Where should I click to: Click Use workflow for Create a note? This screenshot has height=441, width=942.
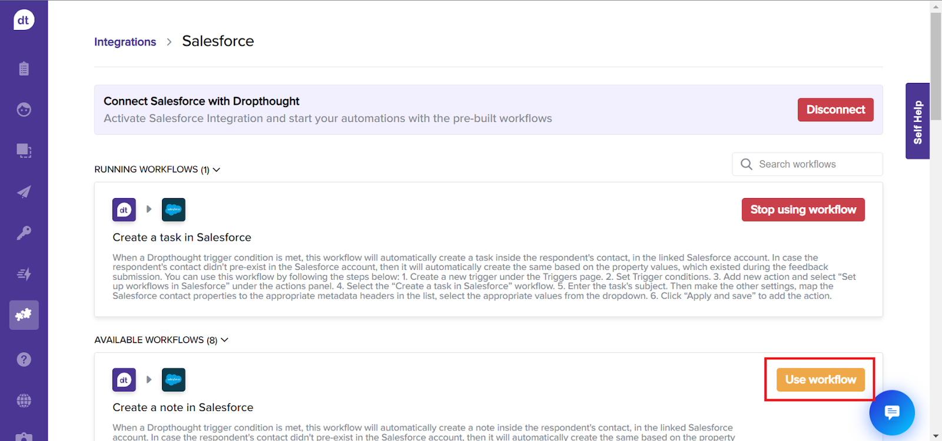pos(820,379)
